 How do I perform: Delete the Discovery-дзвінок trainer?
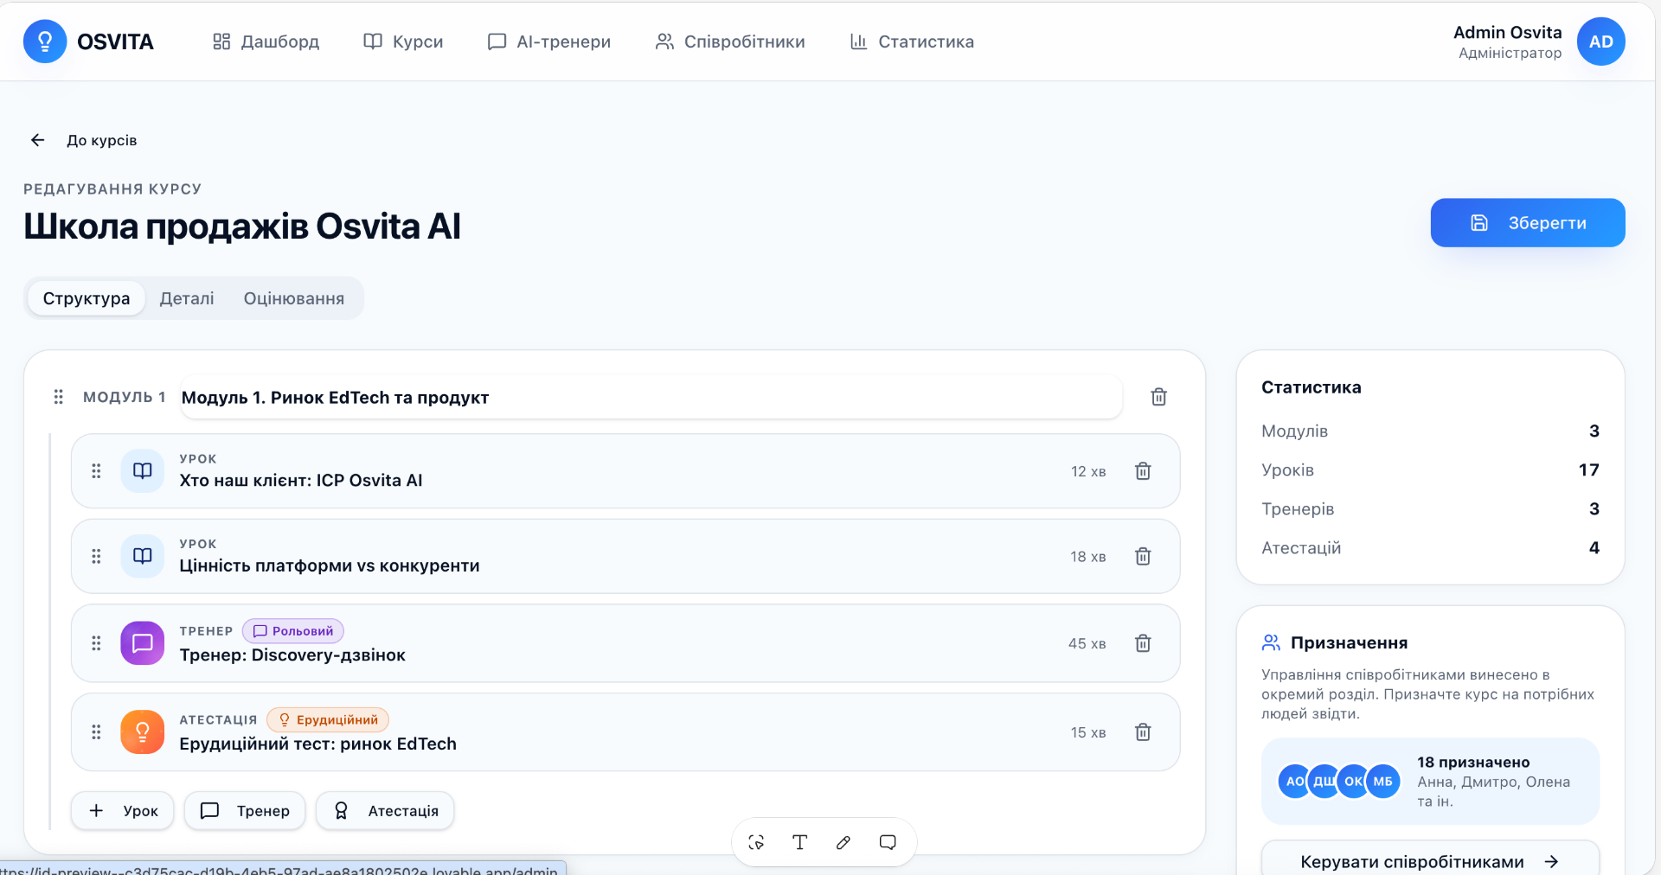click(x=1143, y=643)
